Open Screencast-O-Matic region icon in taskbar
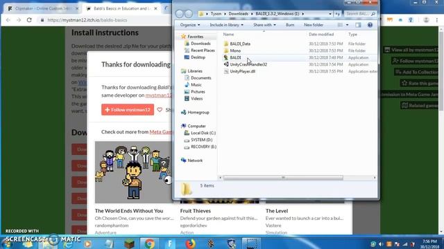 pos(251,243)
